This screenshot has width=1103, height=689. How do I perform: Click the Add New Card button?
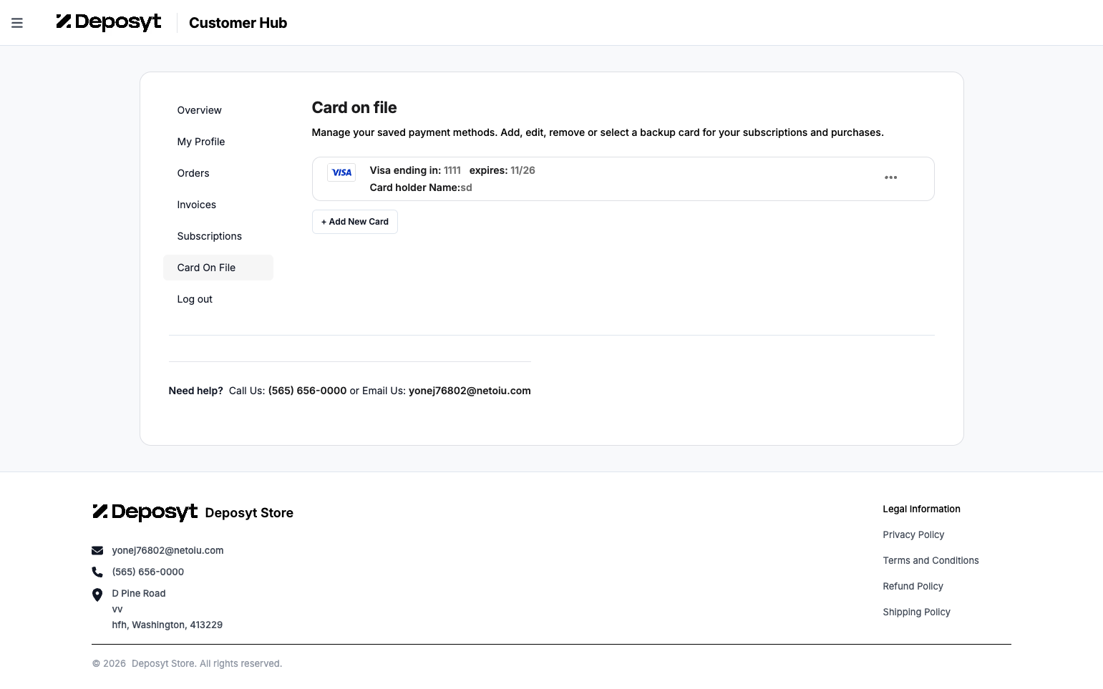[355, 222]
